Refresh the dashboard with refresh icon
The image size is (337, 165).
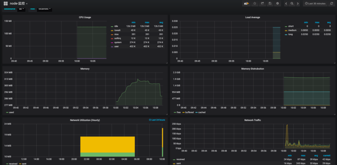[x=332, y=3]
